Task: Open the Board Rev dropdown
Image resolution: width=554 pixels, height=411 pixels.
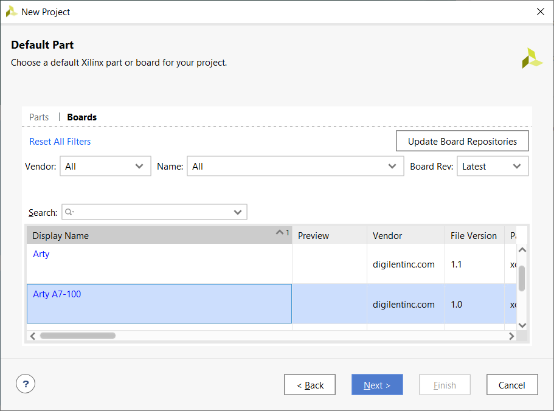Action: click(x=493, y=167)
